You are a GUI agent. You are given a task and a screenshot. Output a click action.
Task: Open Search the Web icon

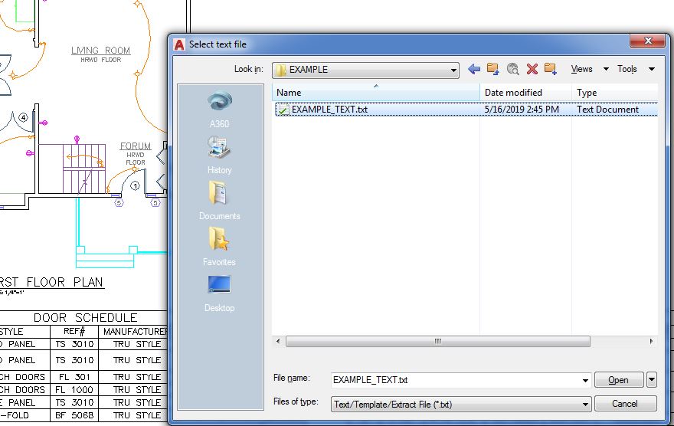pos(512,69)
